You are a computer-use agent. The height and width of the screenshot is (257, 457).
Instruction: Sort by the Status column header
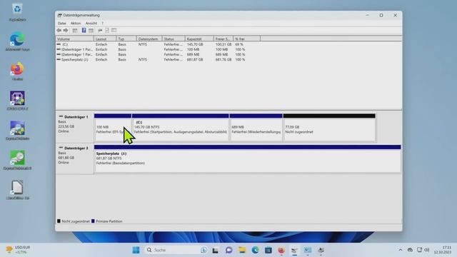[174, 39]
